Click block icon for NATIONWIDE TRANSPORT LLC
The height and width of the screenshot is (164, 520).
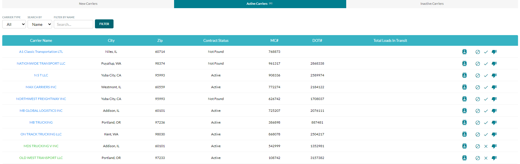(478, 64)
